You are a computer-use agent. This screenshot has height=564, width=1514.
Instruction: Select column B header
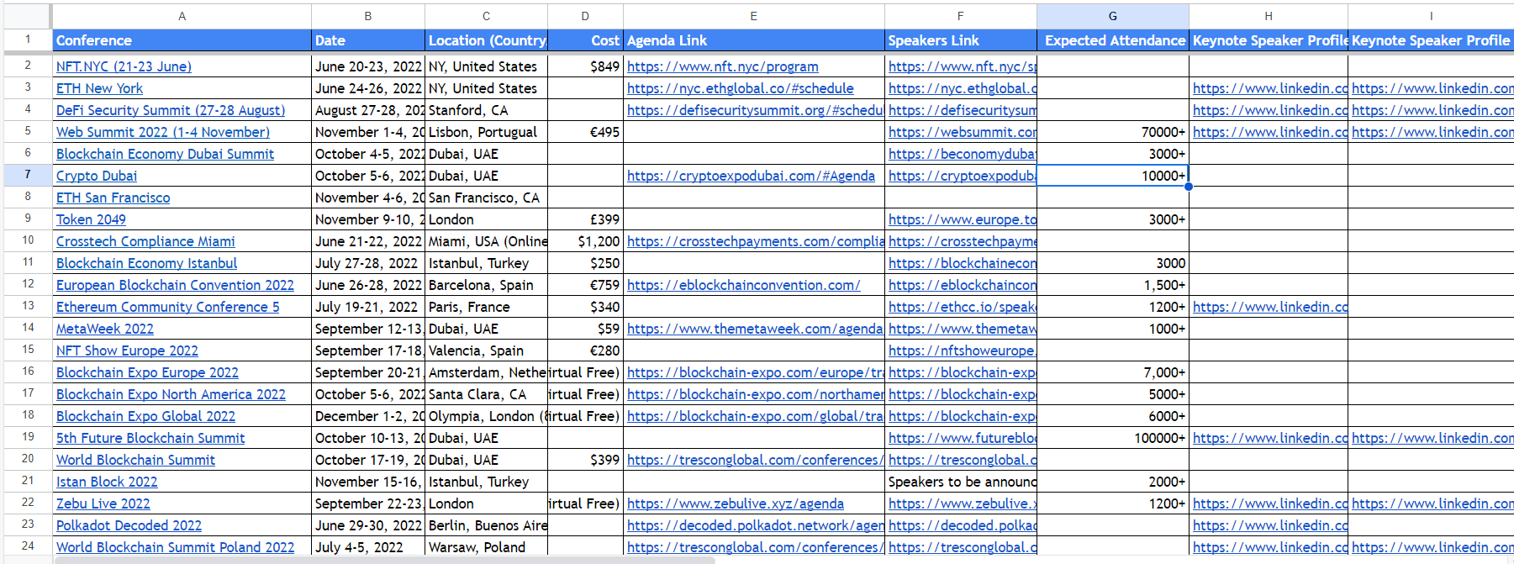[368, 16]
